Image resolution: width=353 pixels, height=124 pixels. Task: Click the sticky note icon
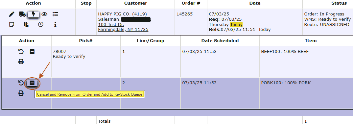[12, 24]
